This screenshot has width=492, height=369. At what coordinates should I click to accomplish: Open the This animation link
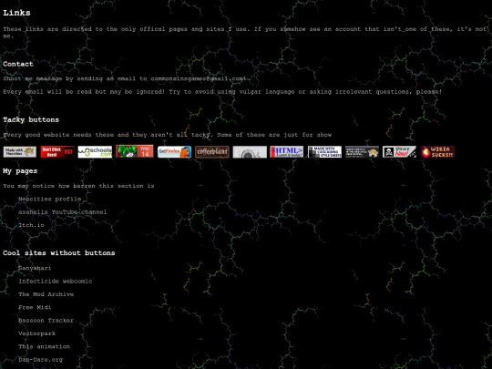(x=45, y=346)
